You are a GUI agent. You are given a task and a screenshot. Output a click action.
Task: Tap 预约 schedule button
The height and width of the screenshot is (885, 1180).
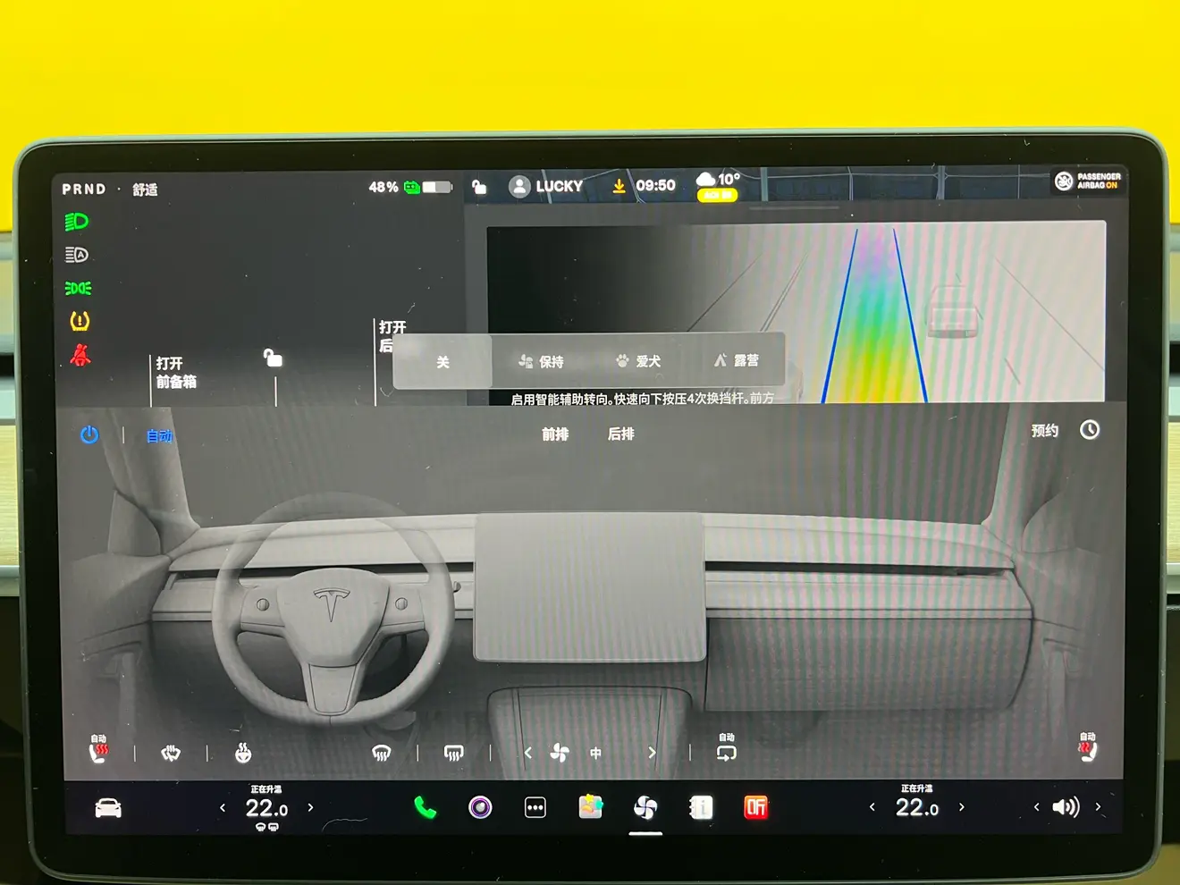point(1045,431)
